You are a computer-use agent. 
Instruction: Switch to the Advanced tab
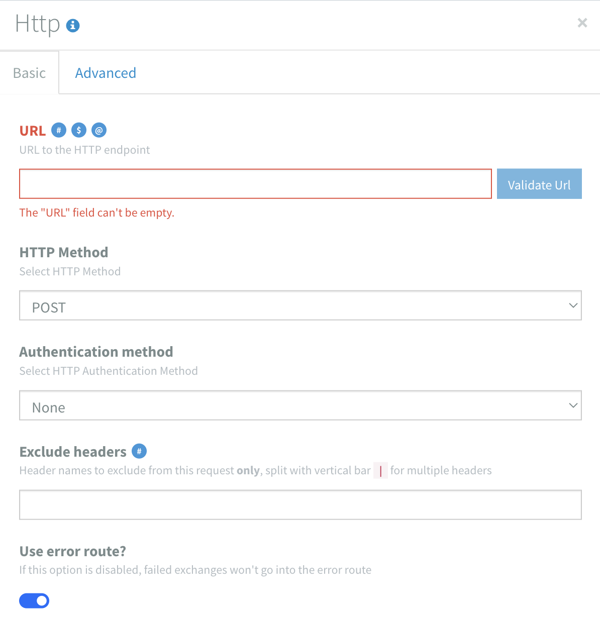pos(106,73)
